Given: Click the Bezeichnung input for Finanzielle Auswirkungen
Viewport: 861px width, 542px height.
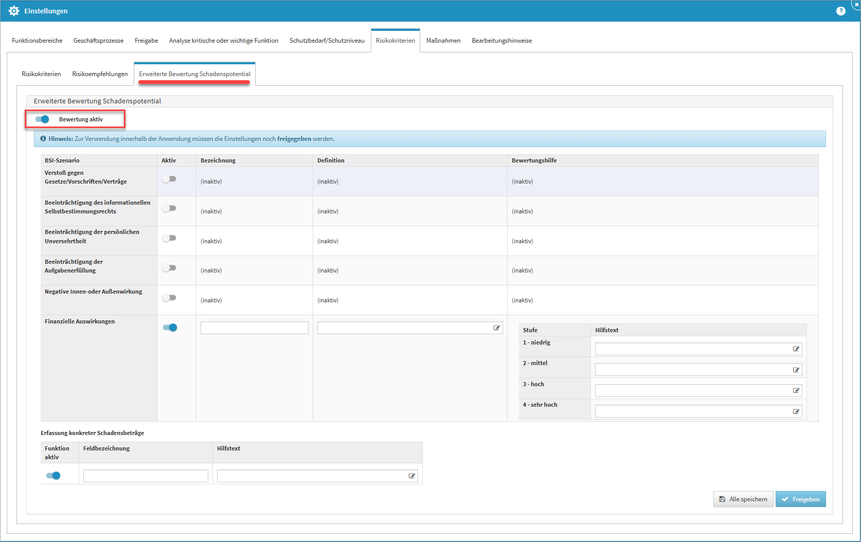Looking at the screenshot, I should [254, 328].
